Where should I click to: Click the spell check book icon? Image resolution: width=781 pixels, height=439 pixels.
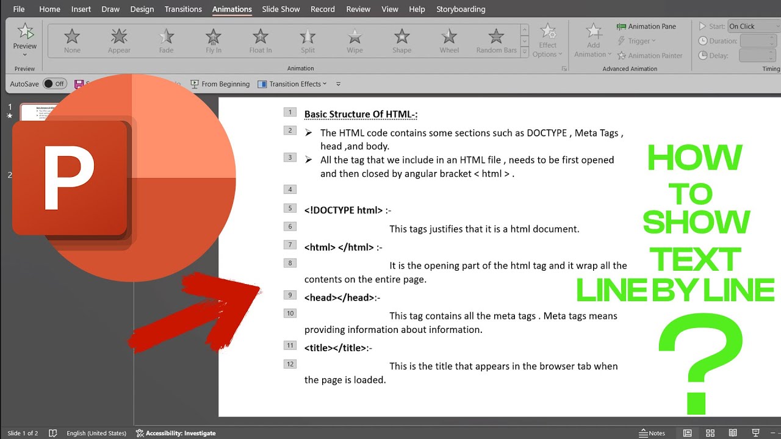point(53,433)
